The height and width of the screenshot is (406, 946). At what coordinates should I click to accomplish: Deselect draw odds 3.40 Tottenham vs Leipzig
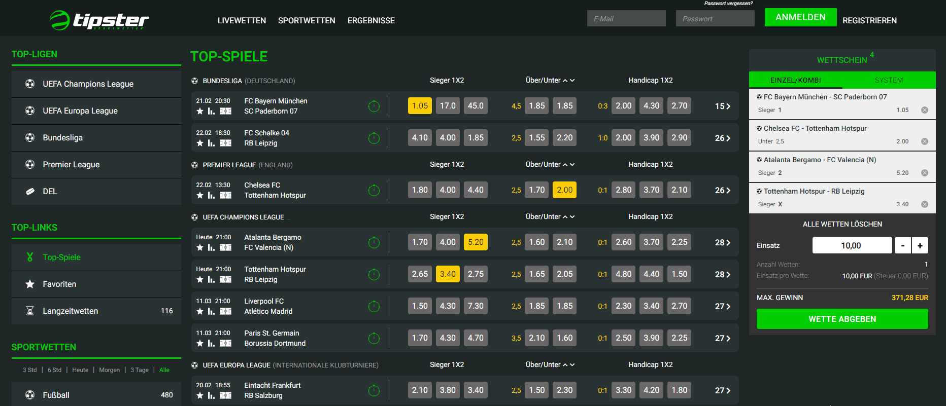coord(448,274)
